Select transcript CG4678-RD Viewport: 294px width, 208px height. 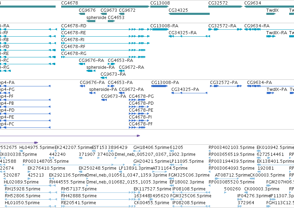click(105, 29)
